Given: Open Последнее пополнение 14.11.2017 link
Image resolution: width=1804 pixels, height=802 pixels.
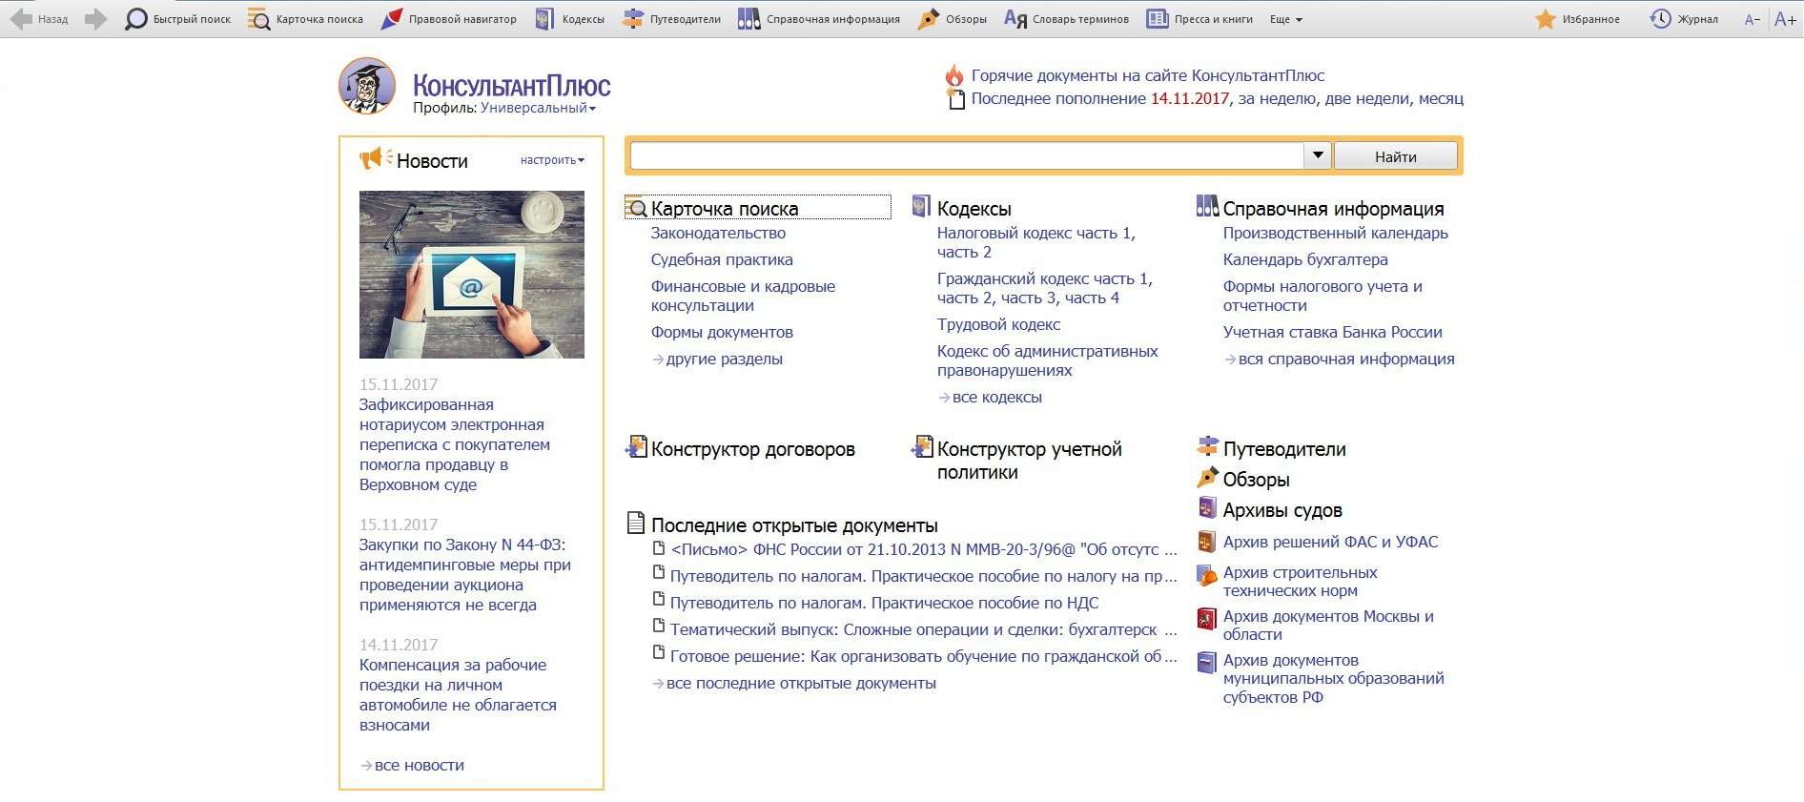Looking at the screenshot, I should 1100,98.
